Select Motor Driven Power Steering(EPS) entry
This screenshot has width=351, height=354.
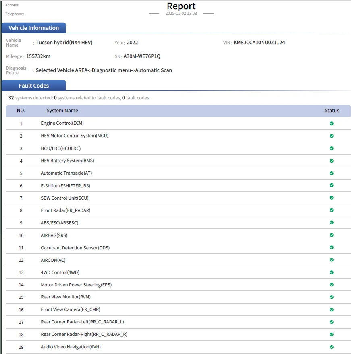pos(76,285)
